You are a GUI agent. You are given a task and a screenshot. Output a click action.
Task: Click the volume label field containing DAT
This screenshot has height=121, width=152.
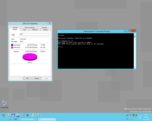pyautogui.click(x=34, y=34)
